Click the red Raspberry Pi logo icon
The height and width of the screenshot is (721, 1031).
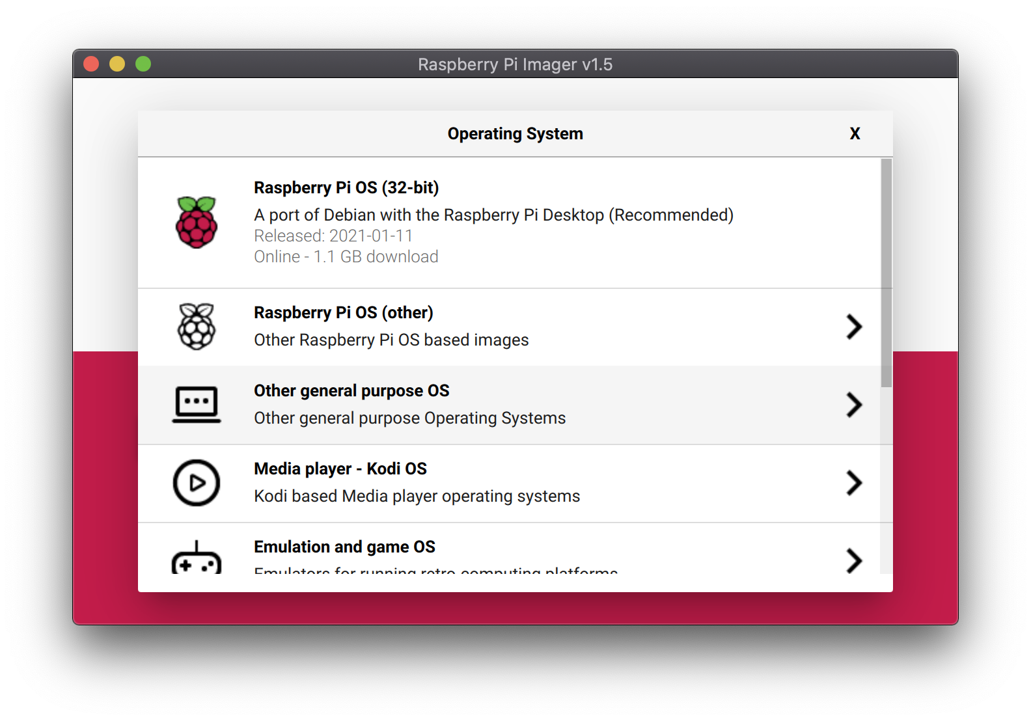(x=197, y=223)
